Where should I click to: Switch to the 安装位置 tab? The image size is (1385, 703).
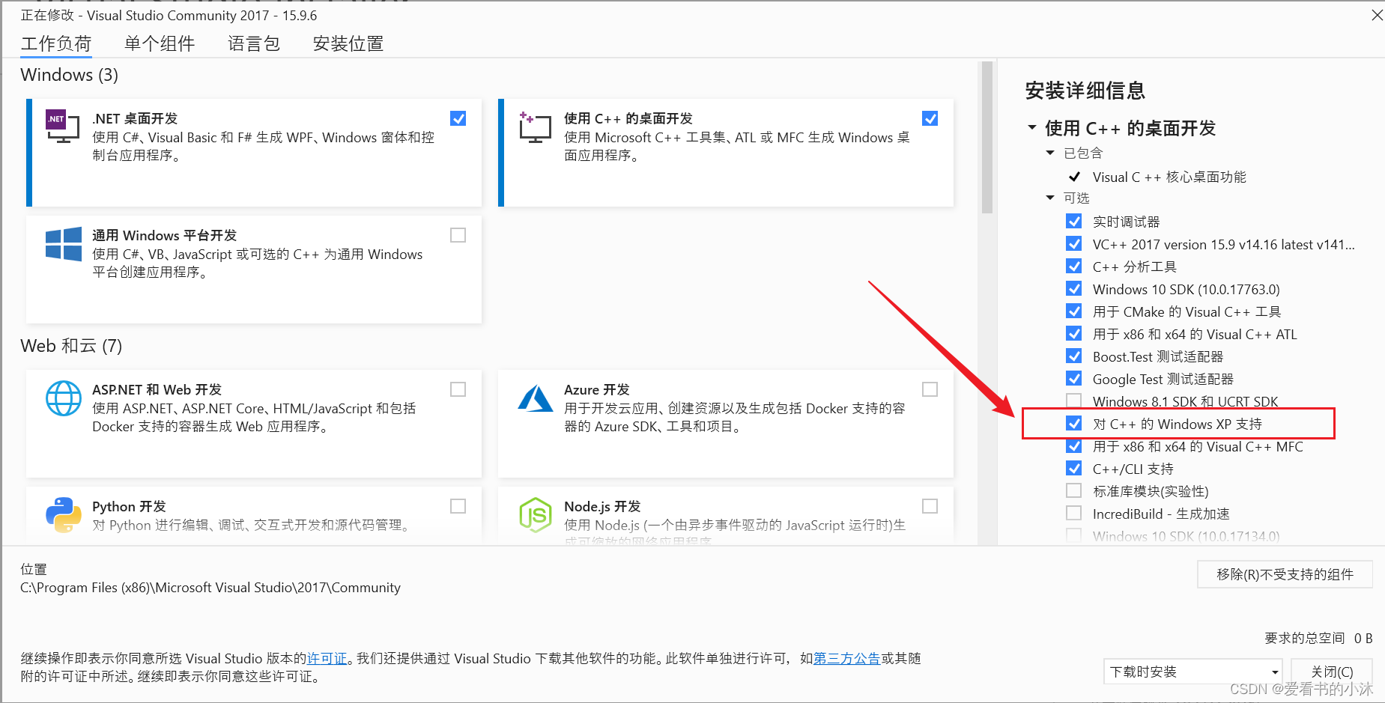348,43
